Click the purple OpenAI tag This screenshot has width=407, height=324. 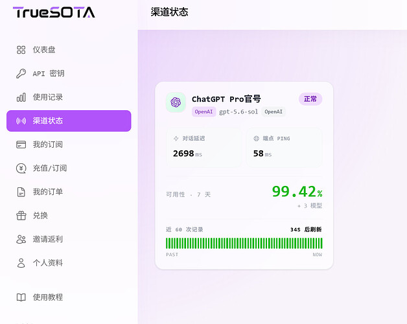(x=203, y=112)
